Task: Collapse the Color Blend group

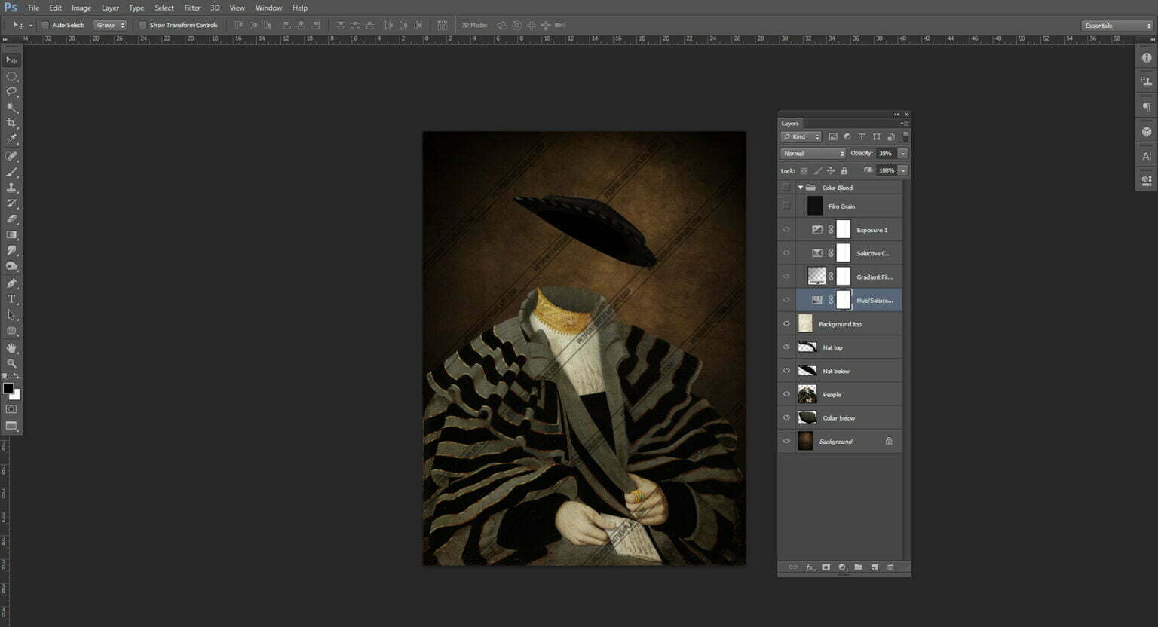Action: (x=801, y=188)
